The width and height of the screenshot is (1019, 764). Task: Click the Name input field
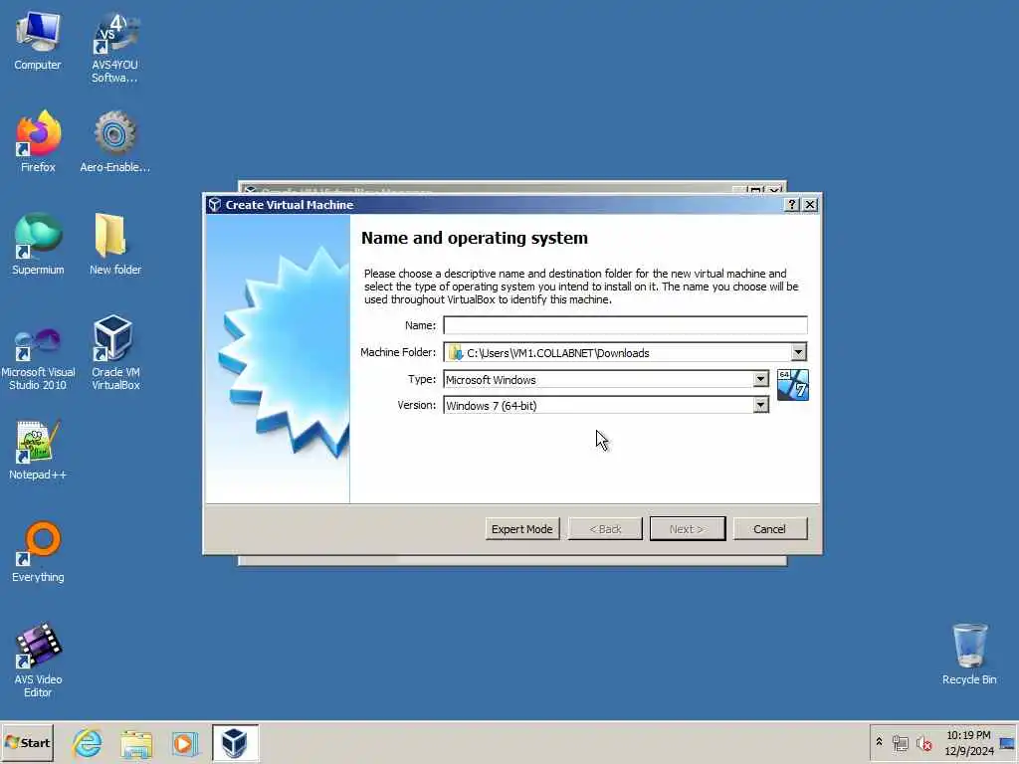tap(625, 325)
